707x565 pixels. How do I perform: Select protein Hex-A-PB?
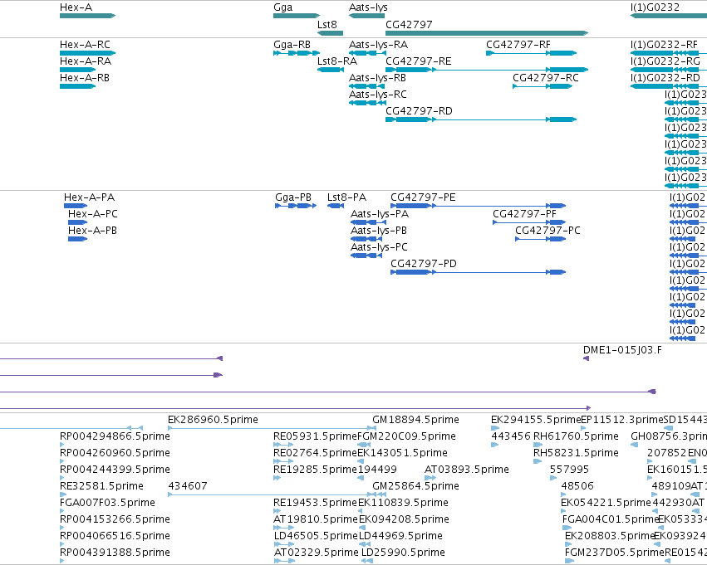(77, 239)
